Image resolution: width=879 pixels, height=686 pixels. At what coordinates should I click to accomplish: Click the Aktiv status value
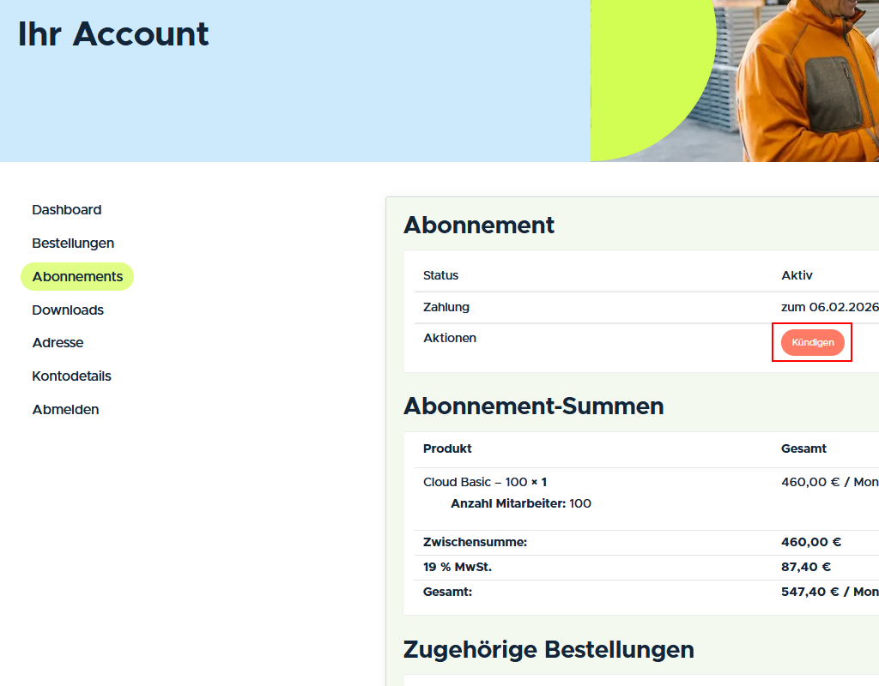point(797,275)
